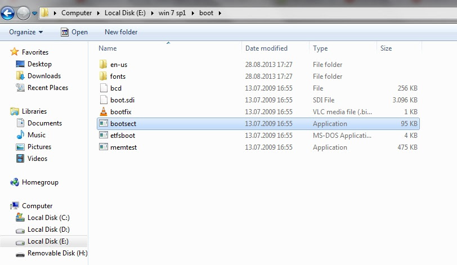Expand the arrow after win 7 sp1 breadcrumb
The width and height of the screenshot is (457, 265).
192,13
